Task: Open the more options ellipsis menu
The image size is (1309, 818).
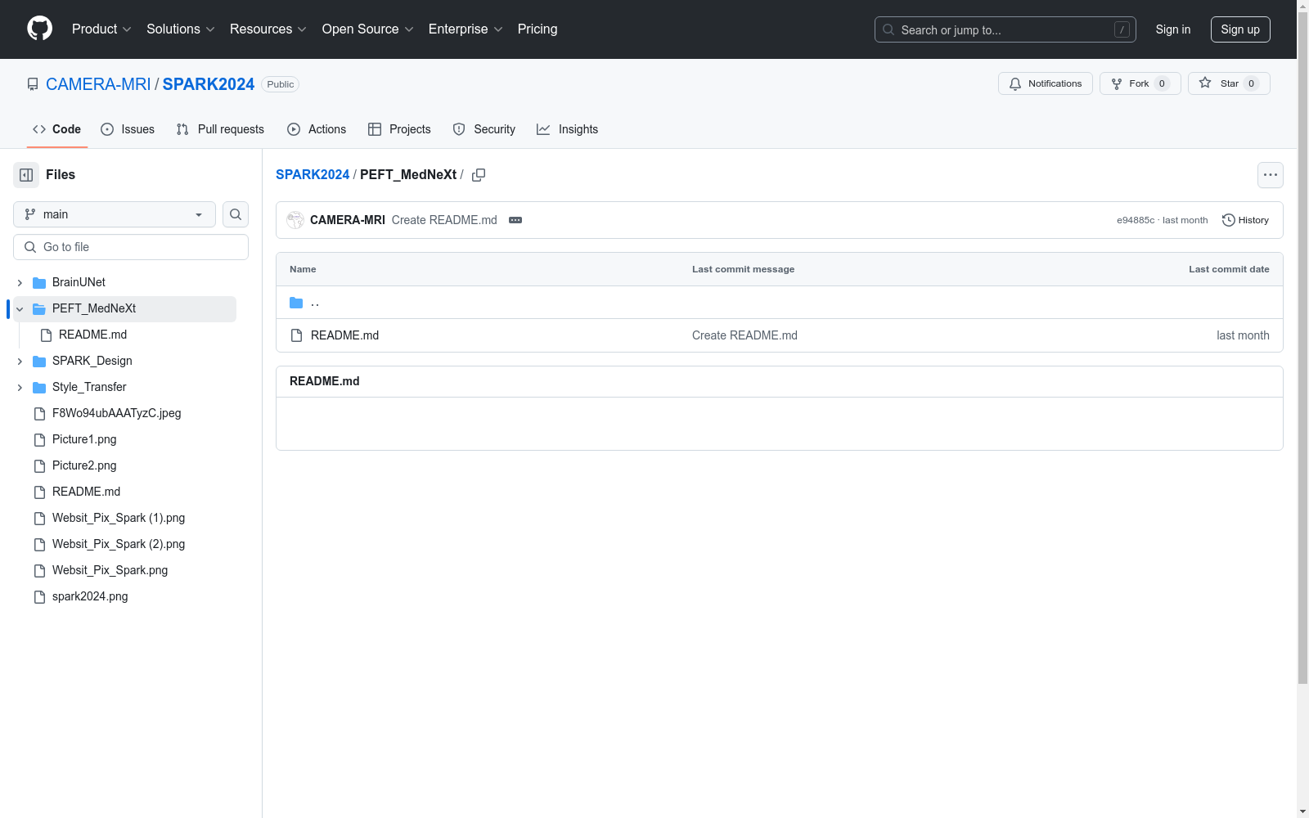Action: pyautogui.click(x=1271, y=175)
